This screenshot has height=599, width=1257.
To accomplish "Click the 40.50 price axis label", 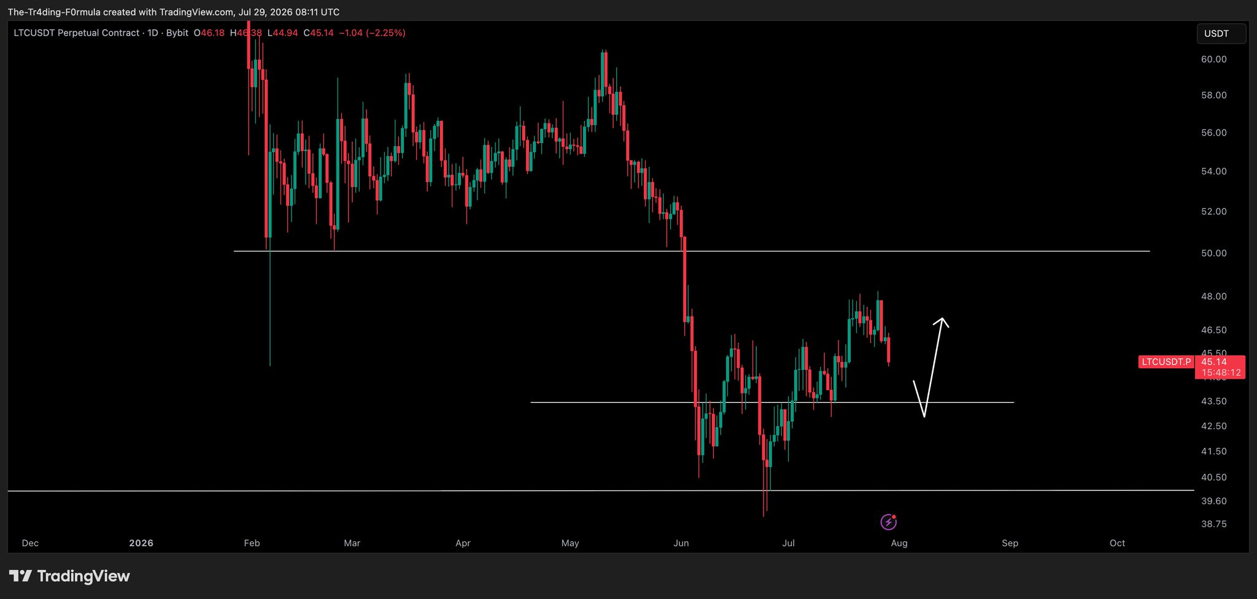I will click(x=1214, y=477).
